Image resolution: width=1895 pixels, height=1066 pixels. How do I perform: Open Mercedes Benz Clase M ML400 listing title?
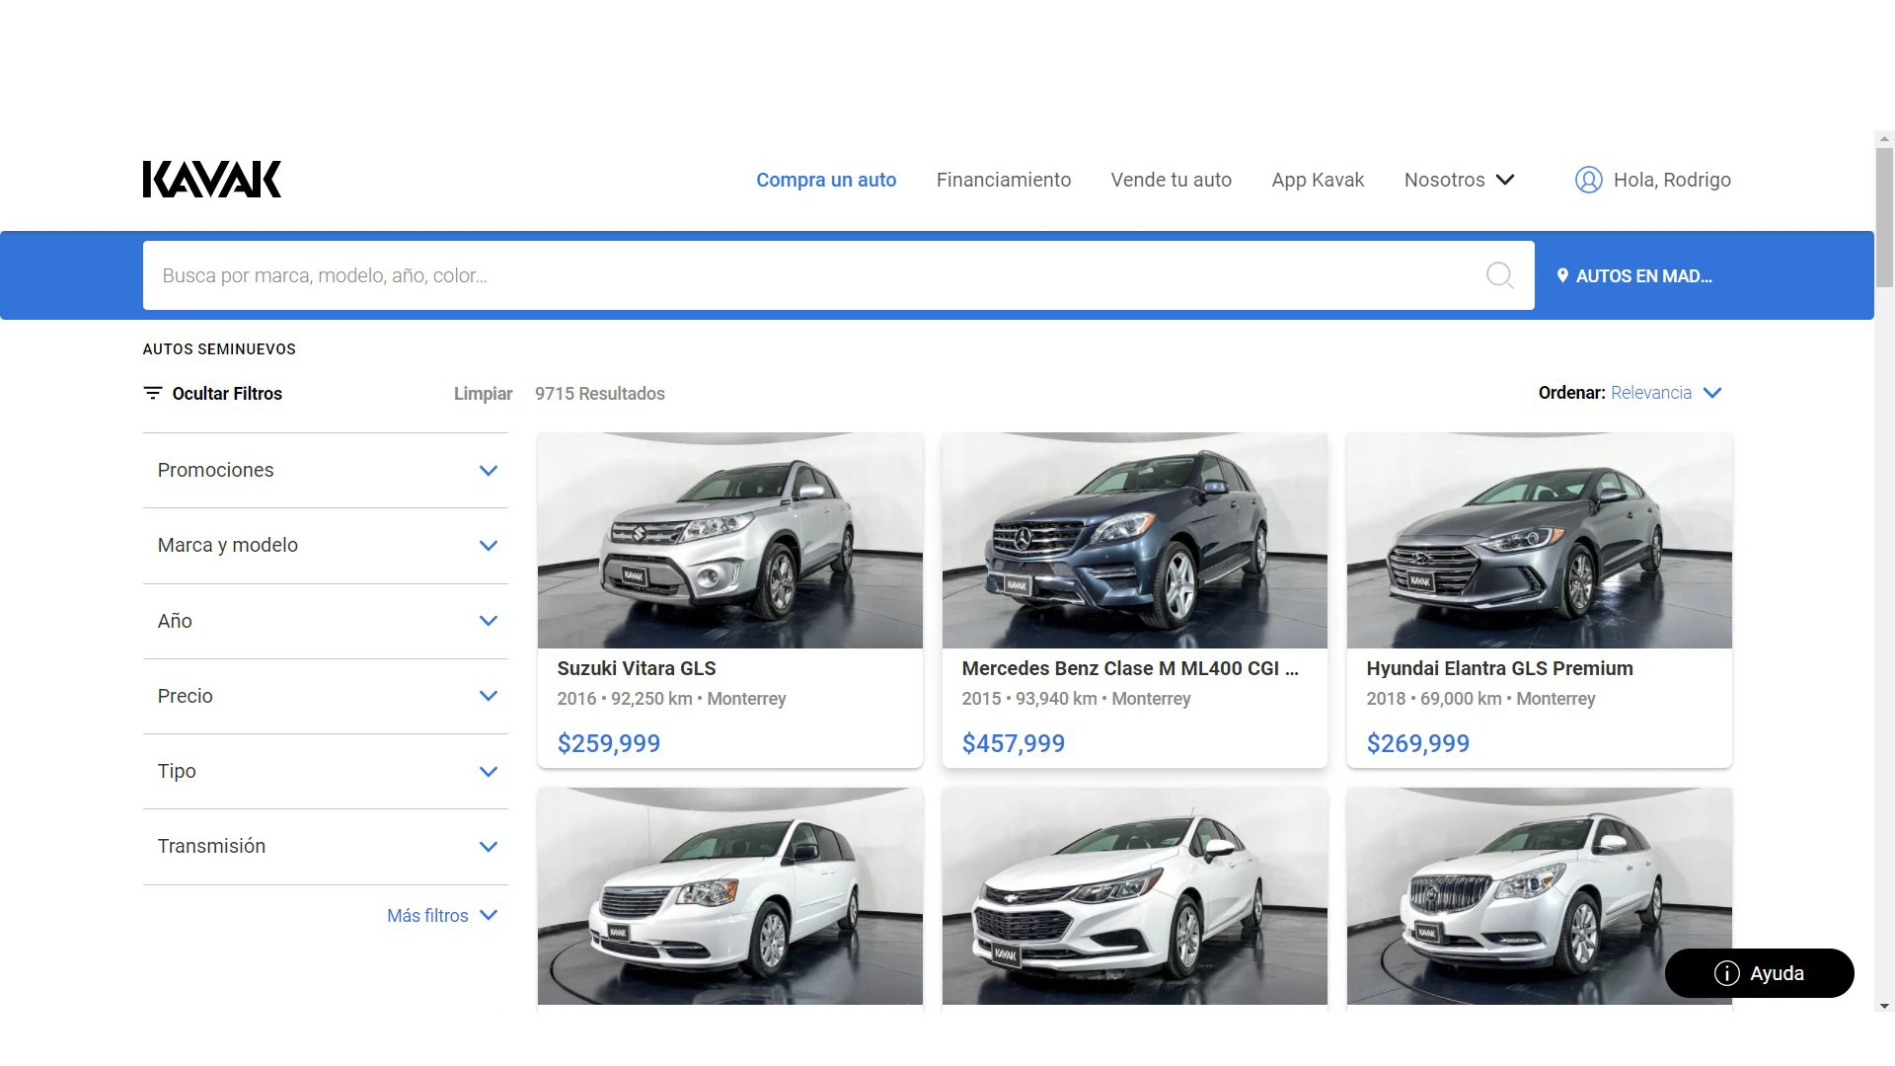[1130, 668]
